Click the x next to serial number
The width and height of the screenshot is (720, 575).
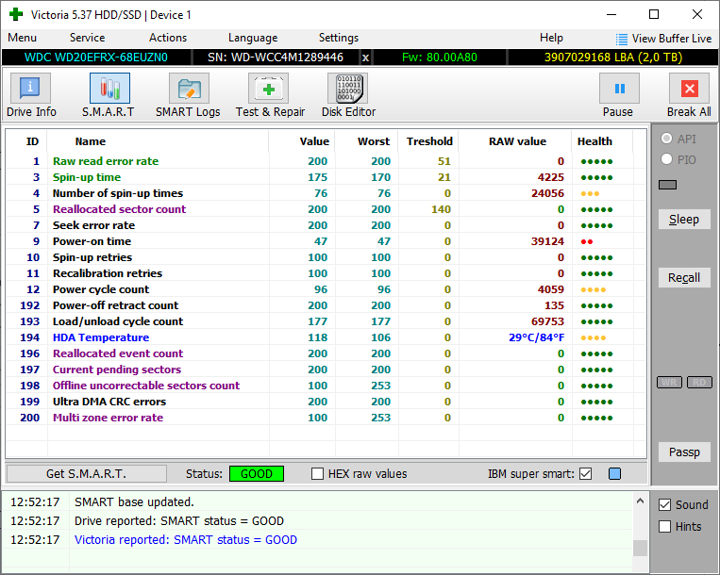click(x=365, y=57)
